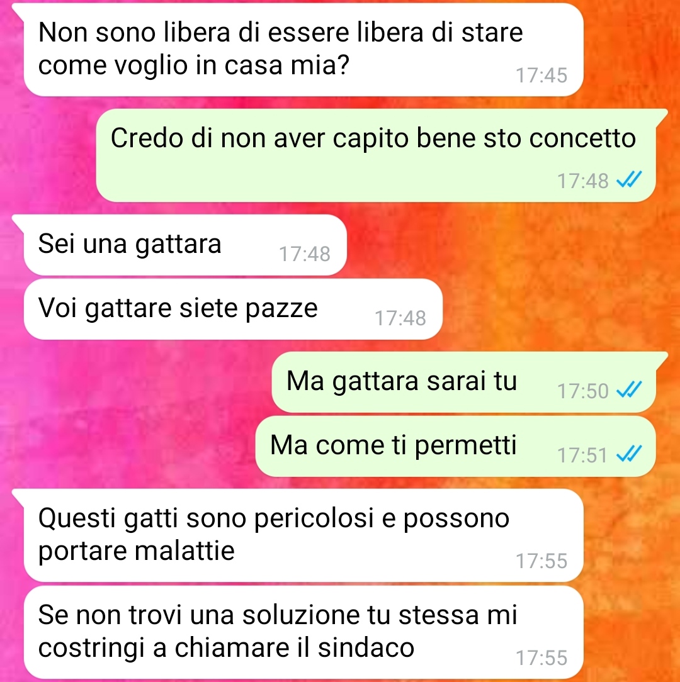
Task: Select the 'Non sono libera' message bubble
Action: (x=303, y=50)
